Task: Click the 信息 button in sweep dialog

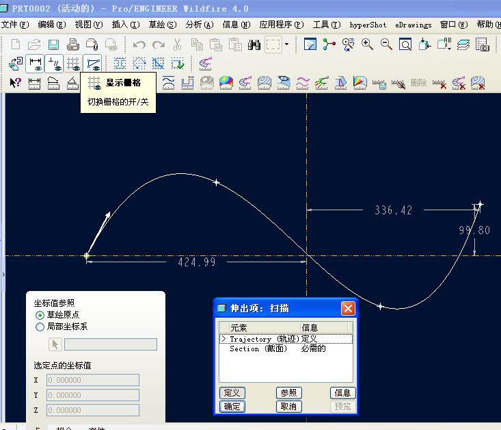Action: coord(343,393)
